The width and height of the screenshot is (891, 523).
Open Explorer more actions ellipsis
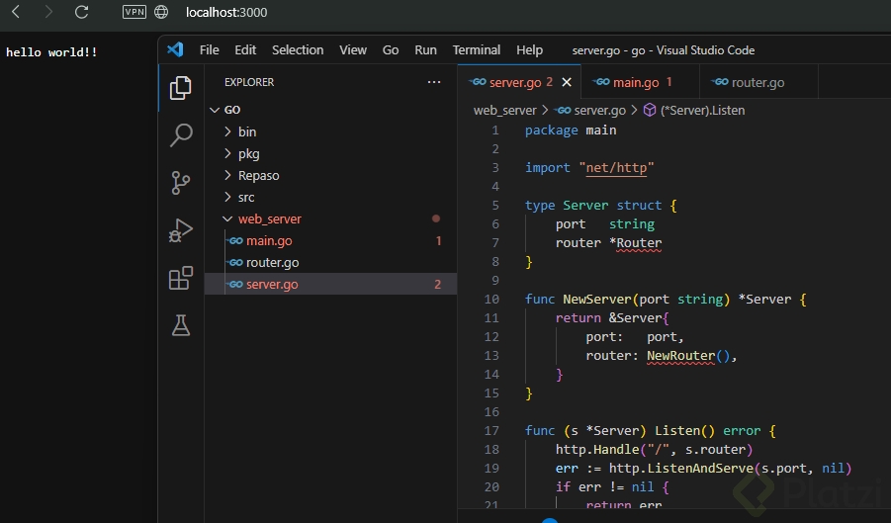[433, 82]
